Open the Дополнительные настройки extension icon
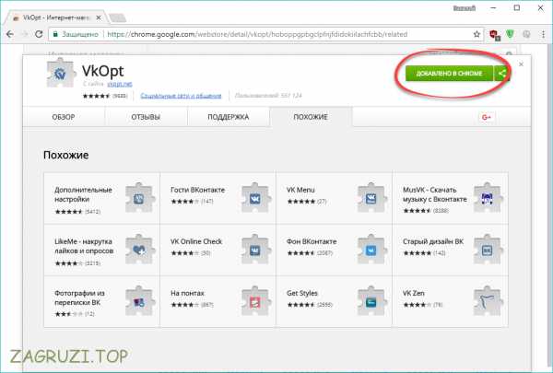 [x=140, y=198]
